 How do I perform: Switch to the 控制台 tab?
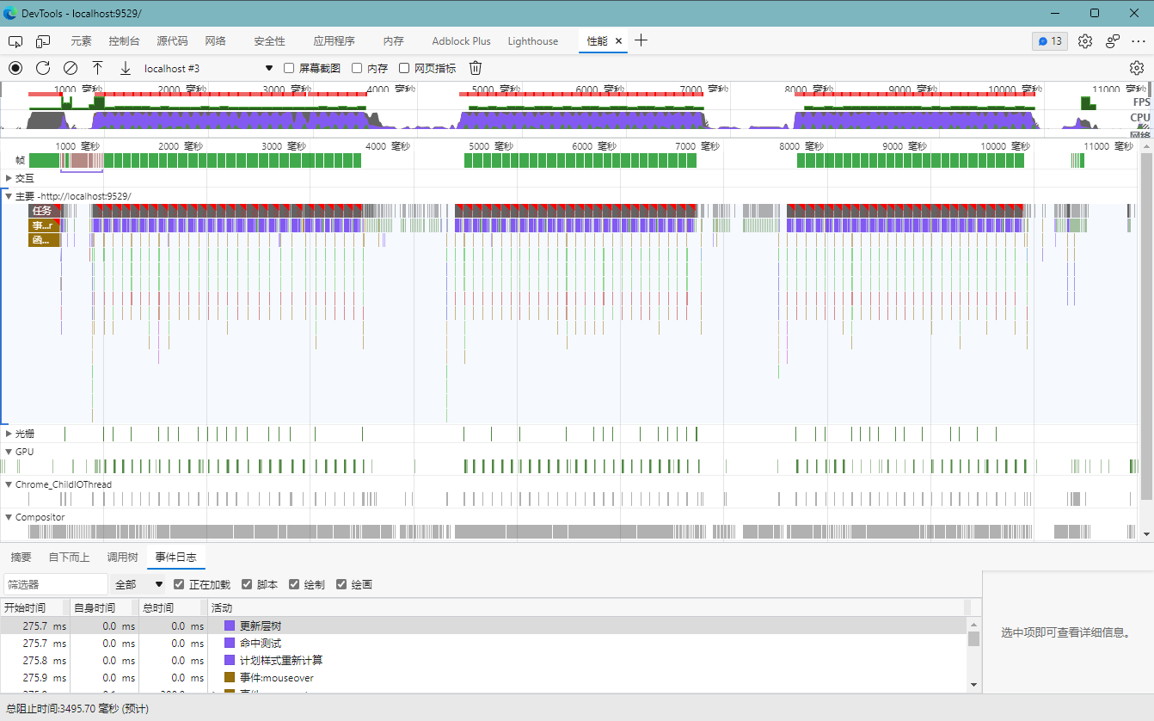pyautogui.click(x=124, y=41)
